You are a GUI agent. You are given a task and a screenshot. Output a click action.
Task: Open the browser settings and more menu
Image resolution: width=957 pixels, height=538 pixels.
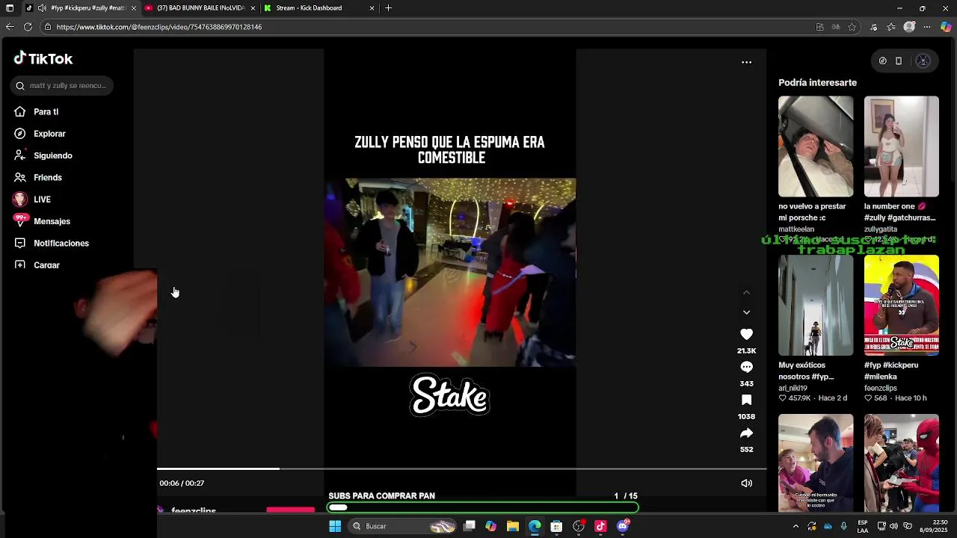coord(927,27)
